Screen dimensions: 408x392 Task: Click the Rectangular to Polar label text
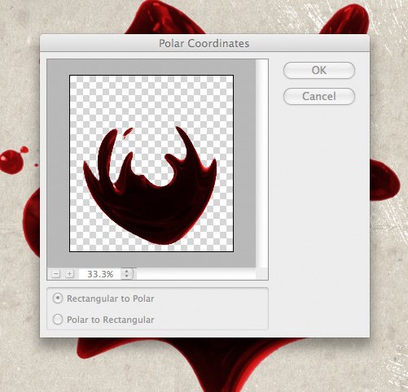point(111,298)
